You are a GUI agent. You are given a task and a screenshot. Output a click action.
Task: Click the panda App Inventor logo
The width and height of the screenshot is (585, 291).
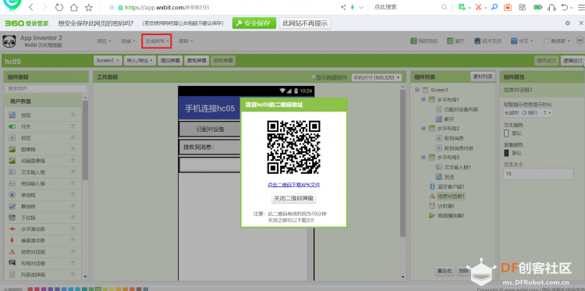(9, 41)
